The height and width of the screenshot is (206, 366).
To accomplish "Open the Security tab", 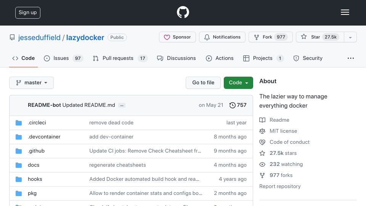I will [x=308, y=58].
